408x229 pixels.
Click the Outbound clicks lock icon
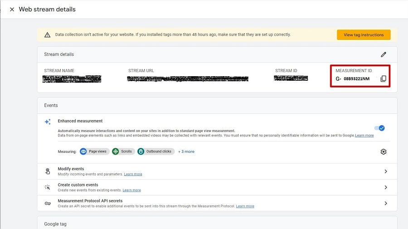(x=141, y=151)
